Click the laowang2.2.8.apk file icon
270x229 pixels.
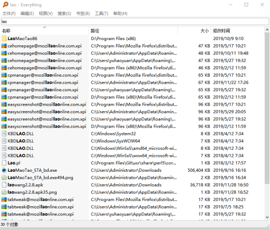pos(4,185)
